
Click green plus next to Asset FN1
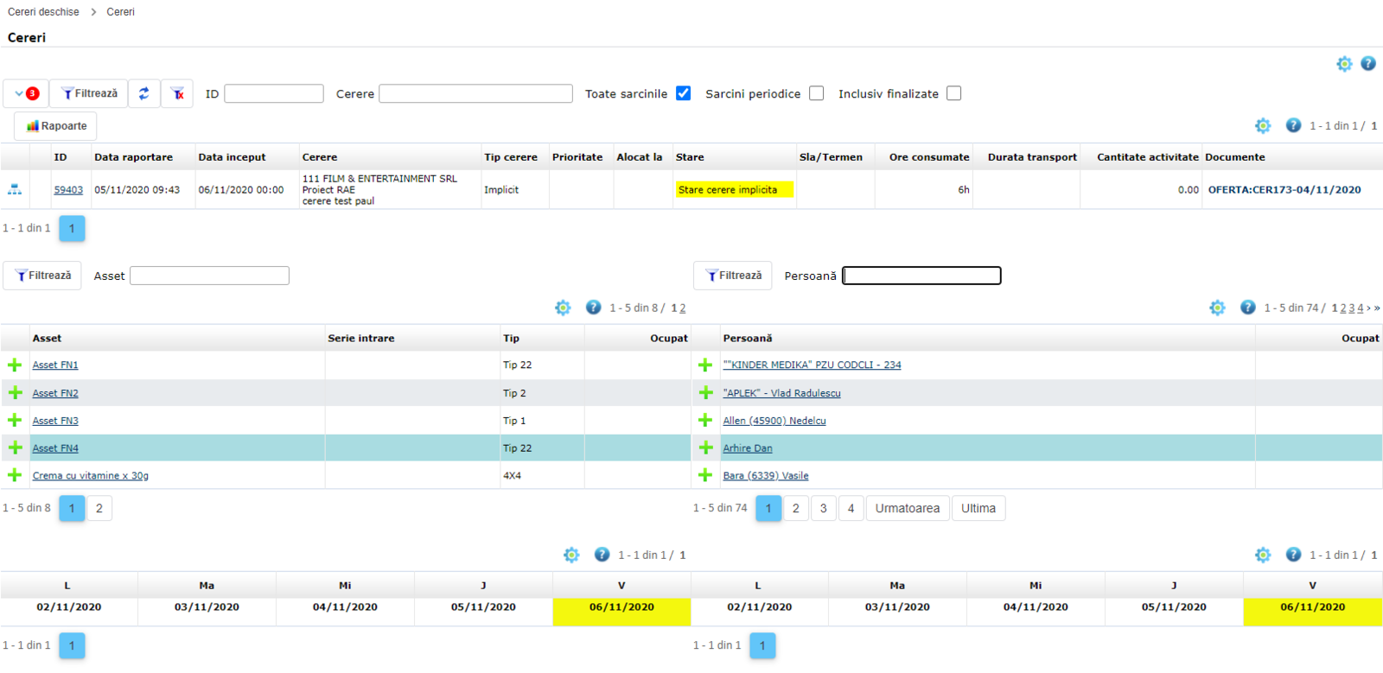coord(15,365)
